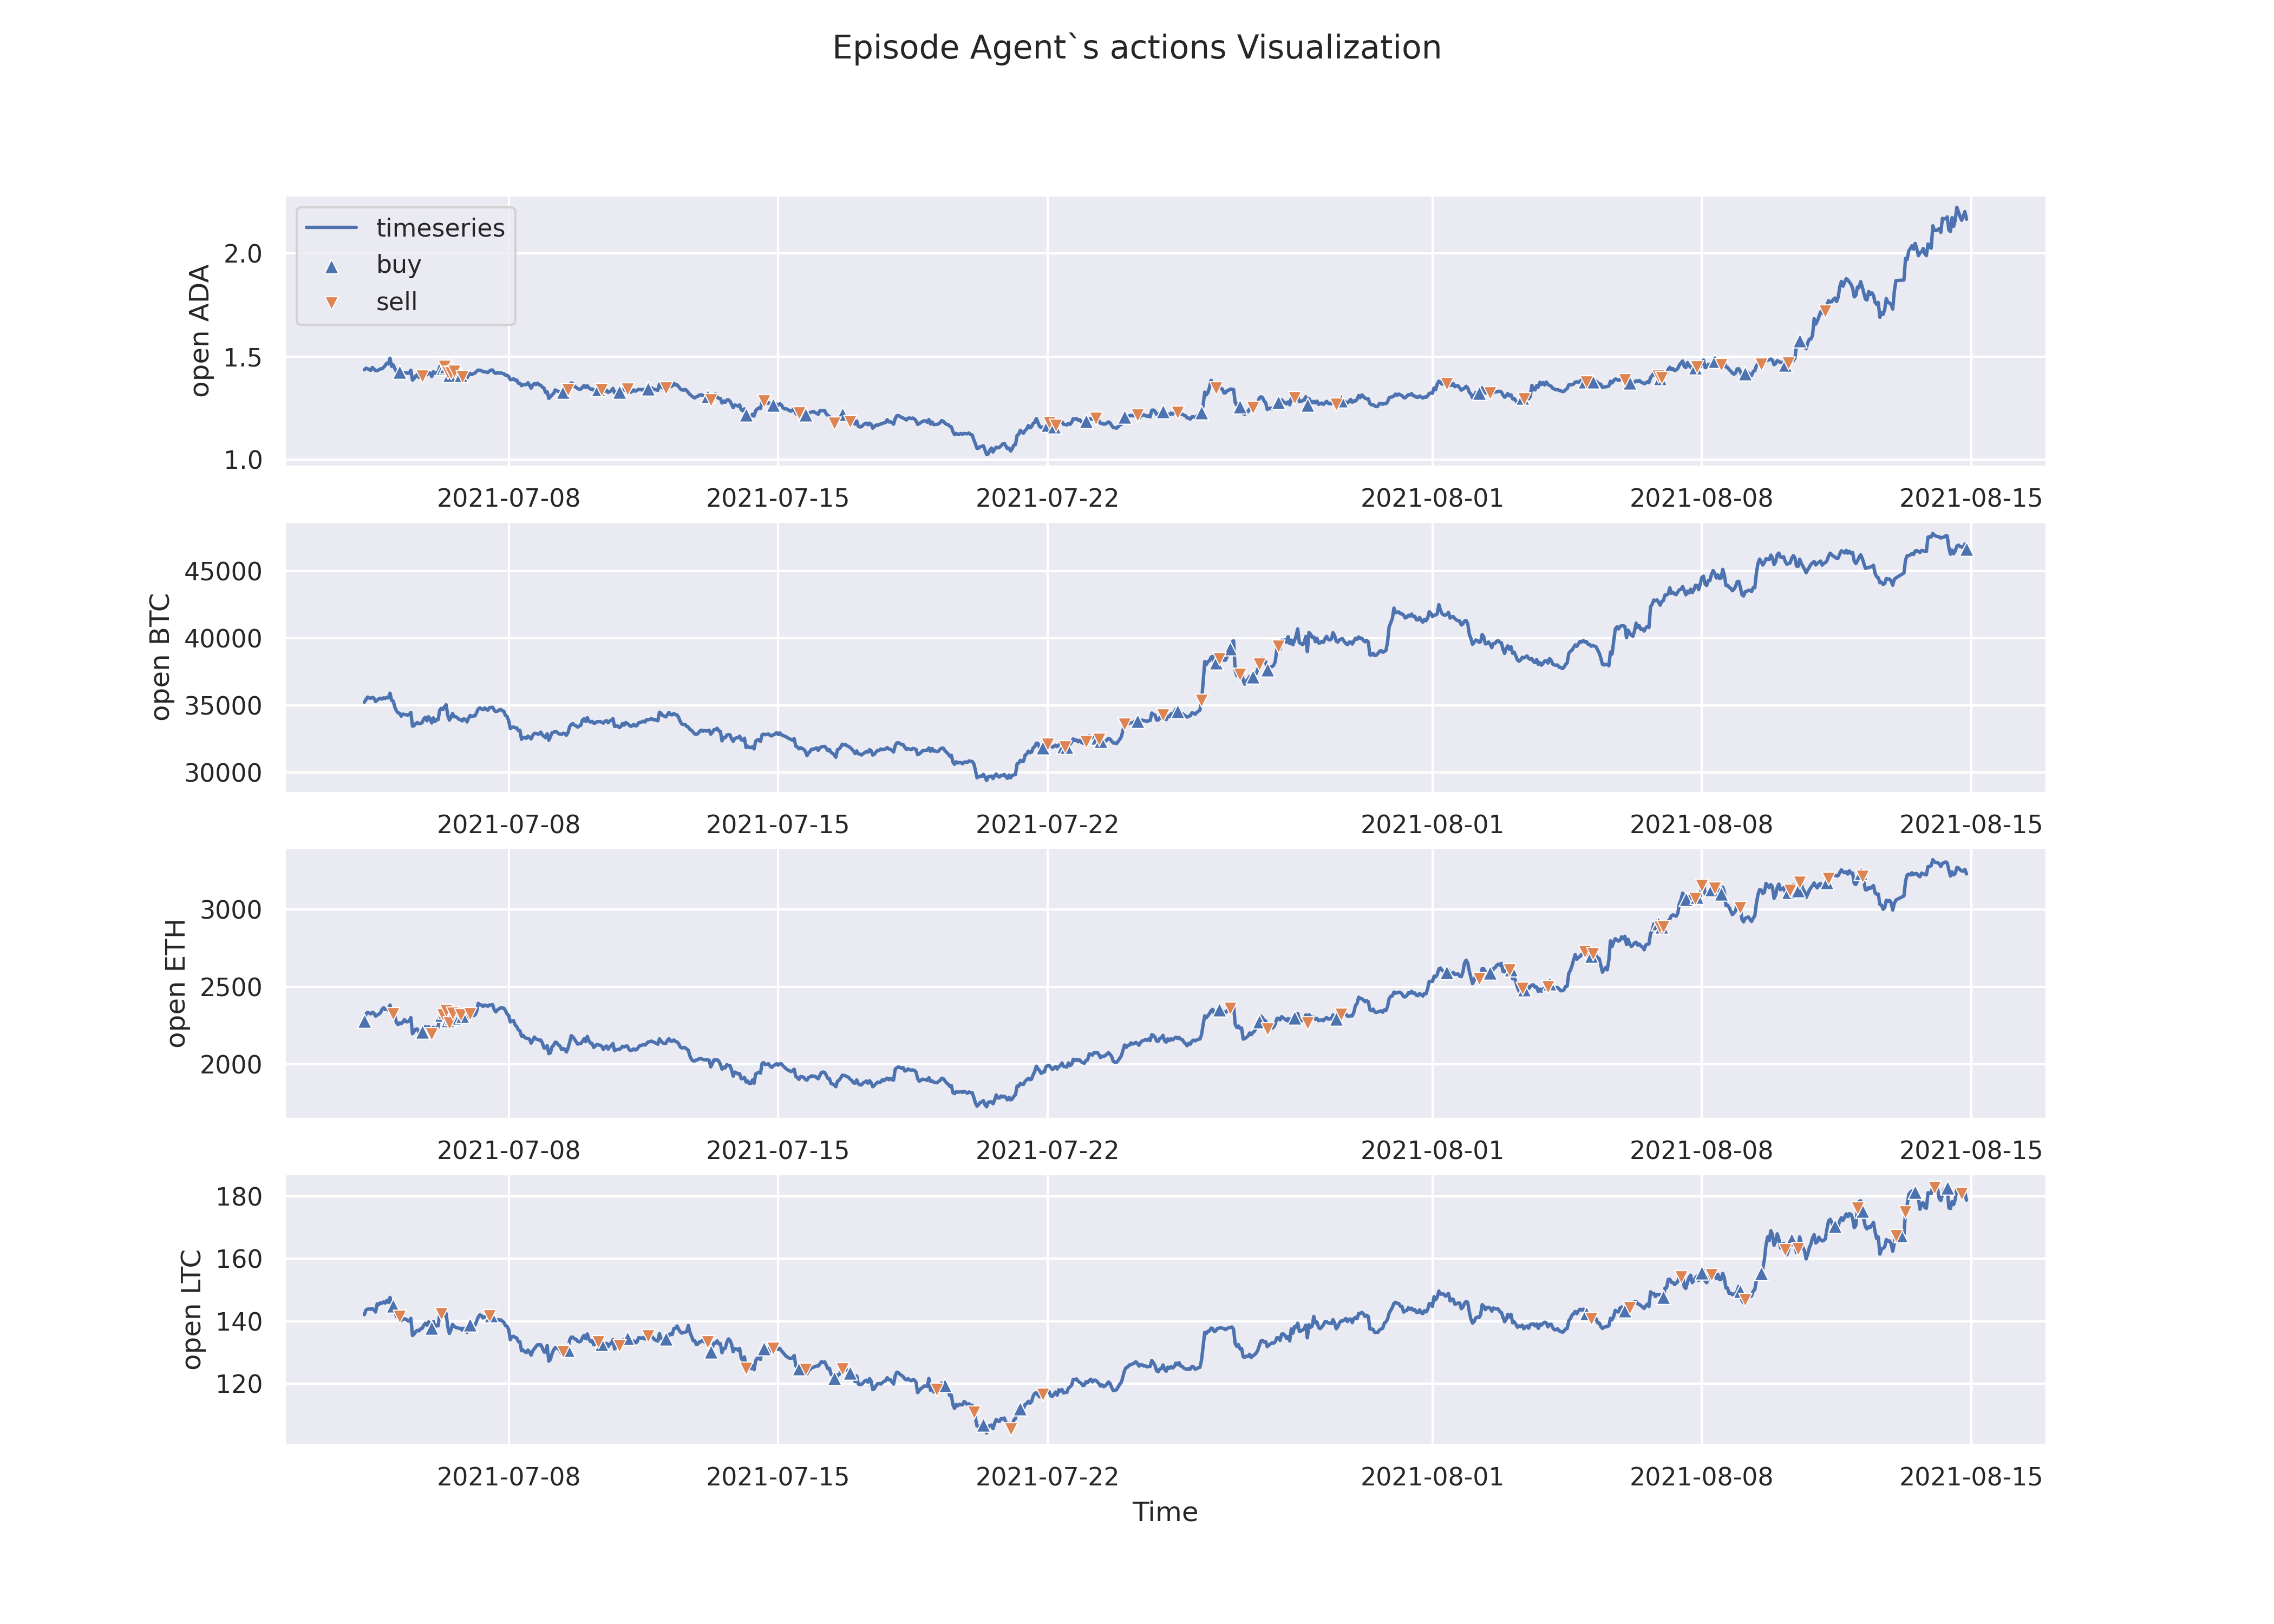2274x1624 pixels.
Task: Click the 2000 tick on the ETH axis
Action: (x=231, y=1065)
